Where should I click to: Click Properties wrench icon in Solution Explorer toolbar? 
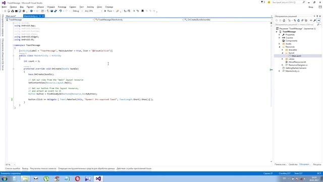314,20
